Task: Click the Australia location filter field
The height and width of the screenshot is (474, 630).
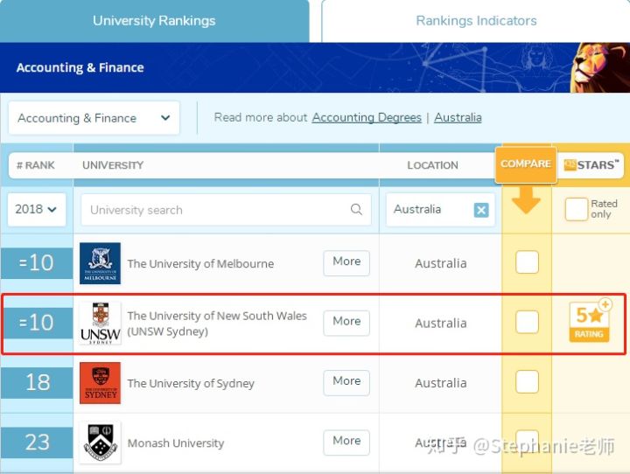Action: pyautogui.click(x=440, y=210)
